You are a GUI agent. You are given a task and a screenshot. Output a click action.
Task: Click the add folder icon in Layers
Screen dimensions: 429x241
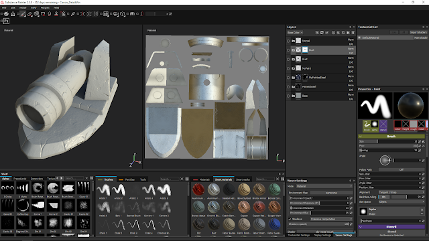pos(348,33)
